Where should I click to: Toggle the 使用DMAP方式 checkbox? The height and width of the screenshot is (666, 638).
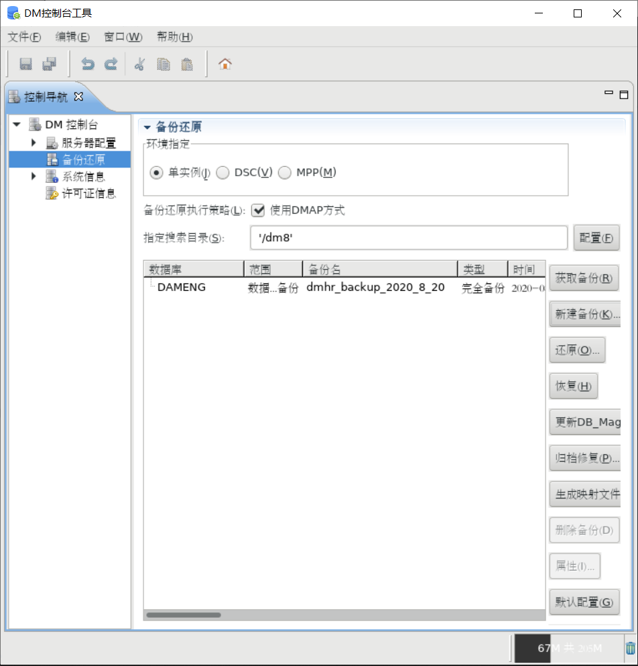(258, 210)
